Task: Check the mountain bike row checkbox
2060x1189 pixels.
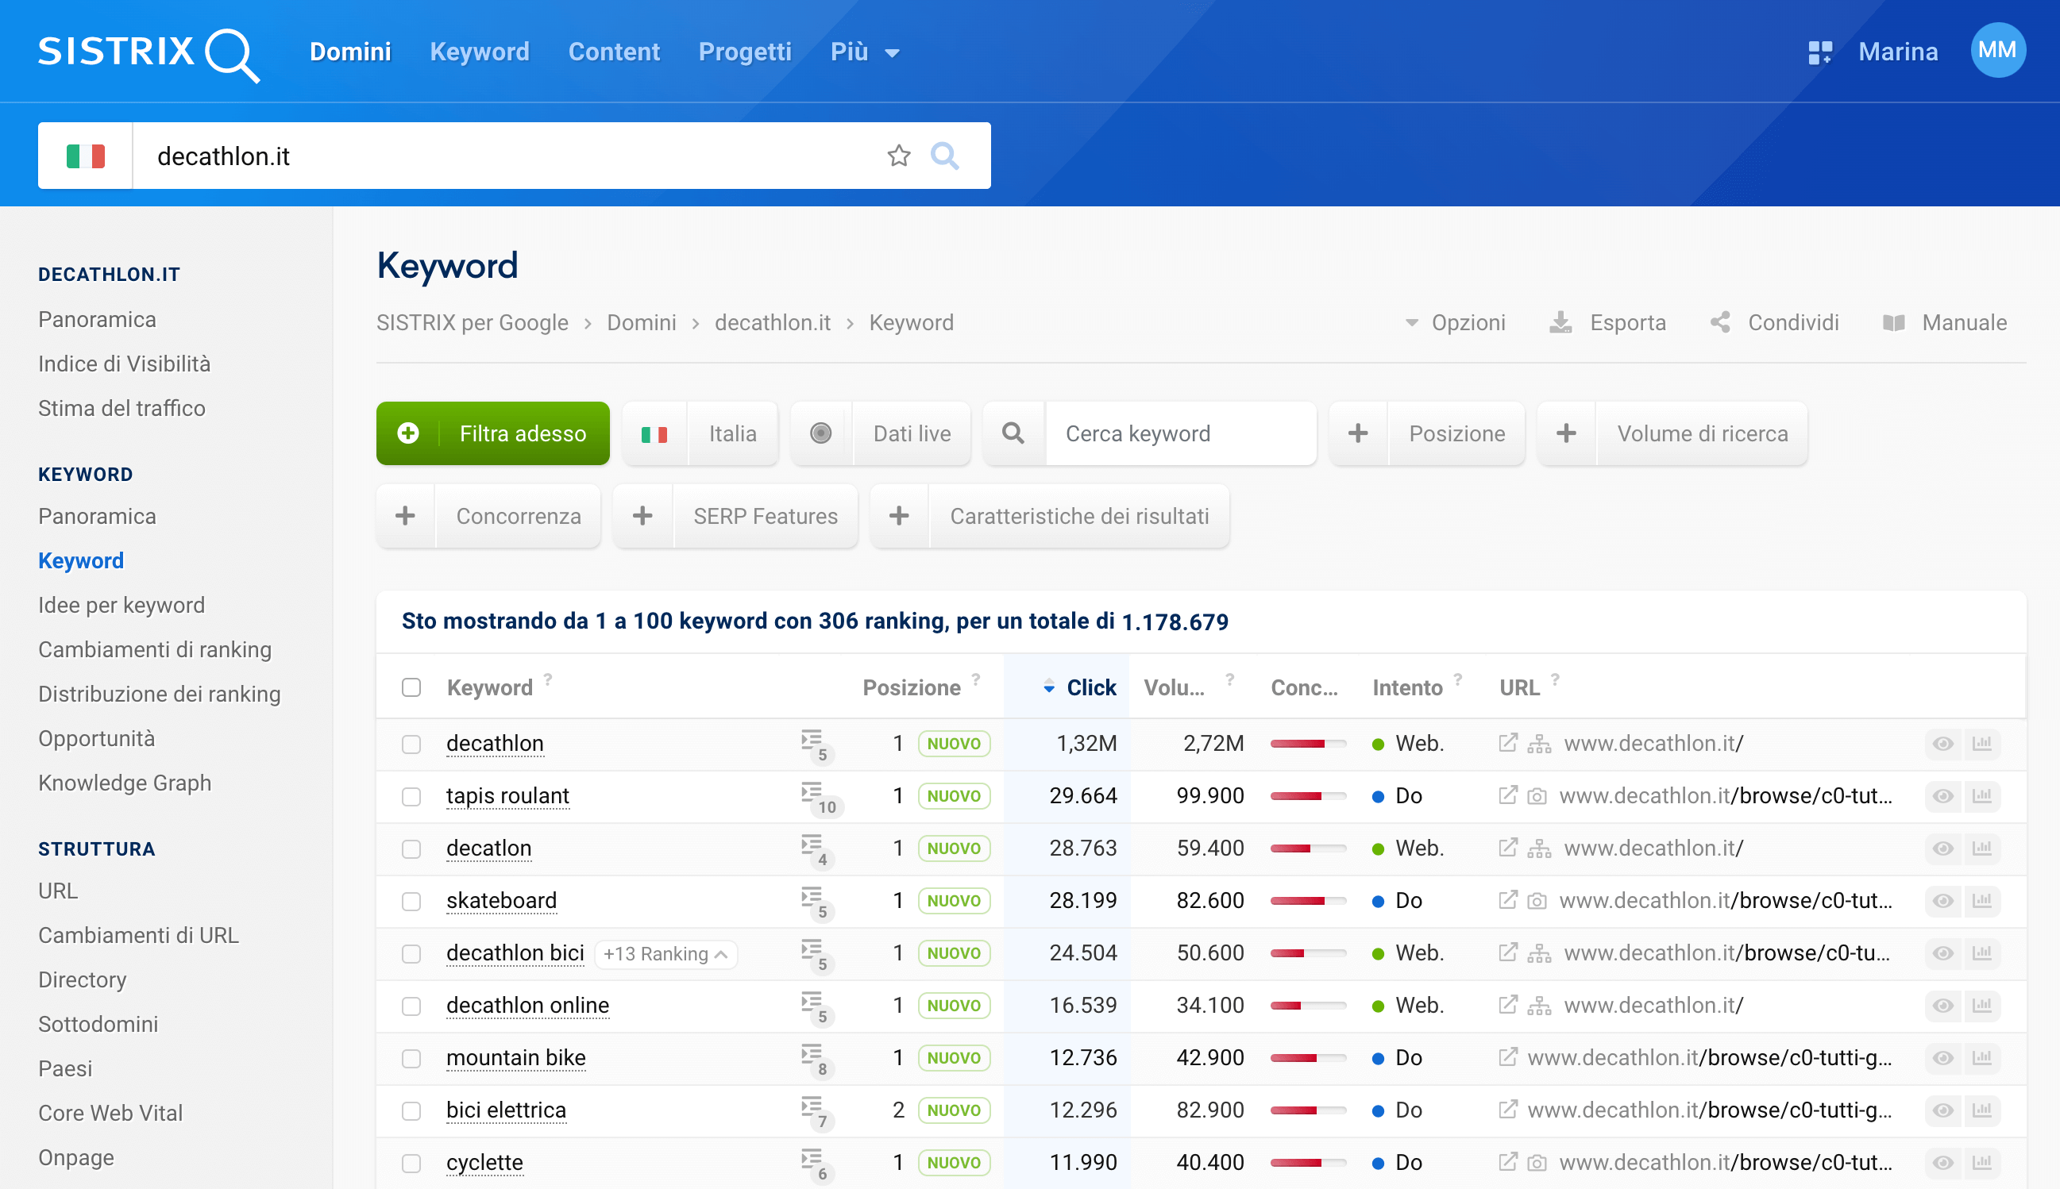Action: coord(411,1058)
